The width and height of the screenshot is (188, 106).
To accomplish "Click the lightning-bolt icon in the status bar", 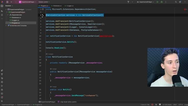I will point(156,105).
